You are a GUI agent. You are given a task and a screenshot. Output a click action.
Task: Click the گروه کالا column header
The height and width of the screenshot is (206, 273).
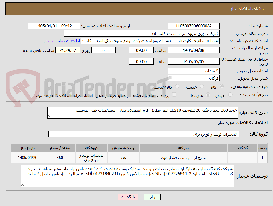click(x=91, y=148)
